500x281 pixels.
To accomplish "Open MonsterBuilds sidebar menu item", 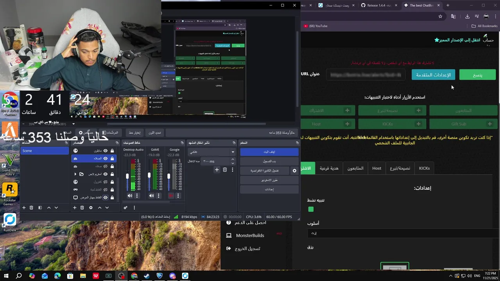I will click(250, 235).
